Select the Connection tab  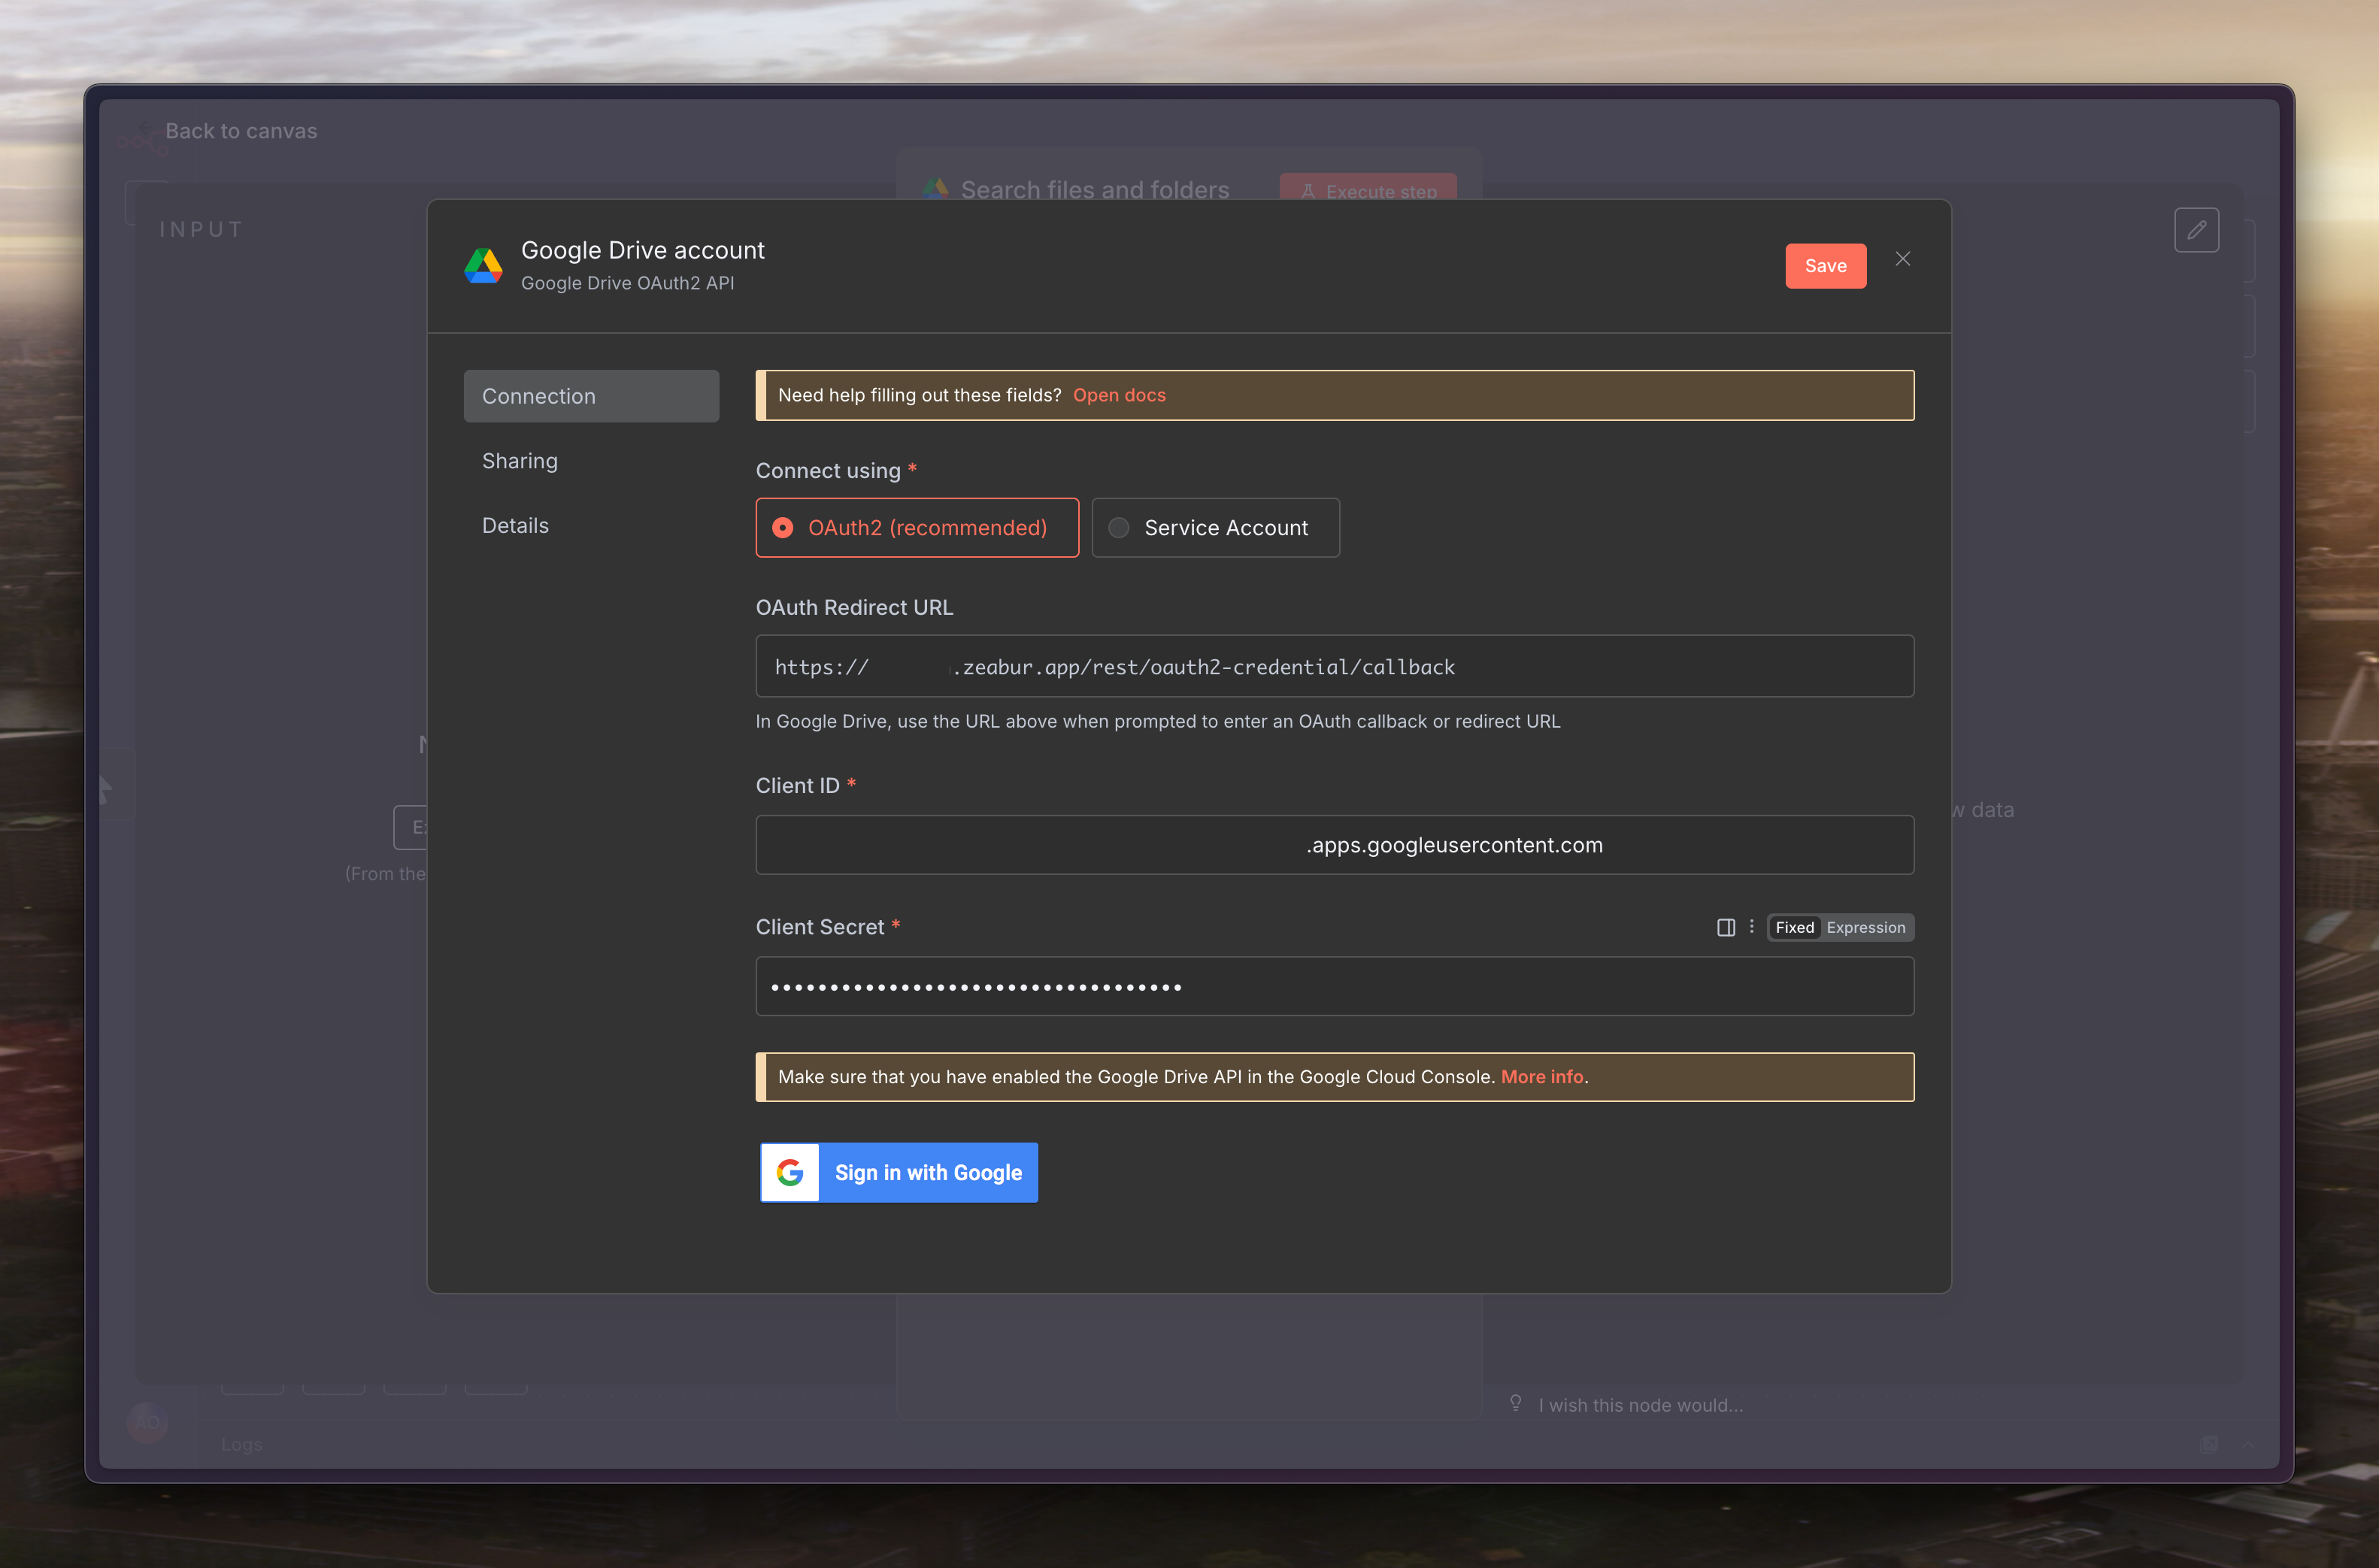tap(590, 396)
